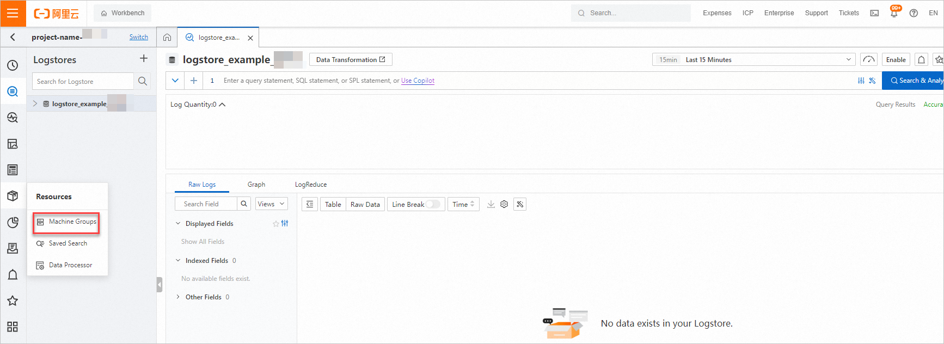Expand the query box chevron
This screenshot has width=944, height=344.
pos(175,81)
